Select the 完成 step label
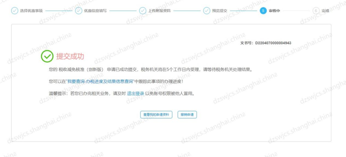Viewport: 346px width, 157px height. pyautogui.click(x=325, y=11)
